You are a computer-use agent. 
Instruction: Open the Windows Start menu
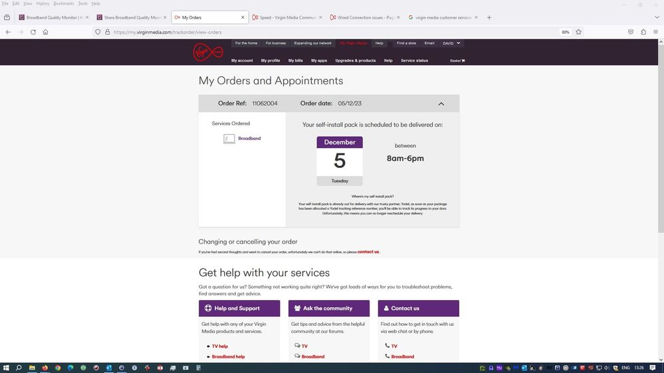point(6,368)
